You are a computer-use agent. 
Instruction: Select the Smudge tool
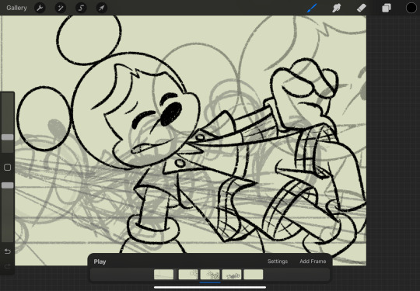[x=337, y=8]
